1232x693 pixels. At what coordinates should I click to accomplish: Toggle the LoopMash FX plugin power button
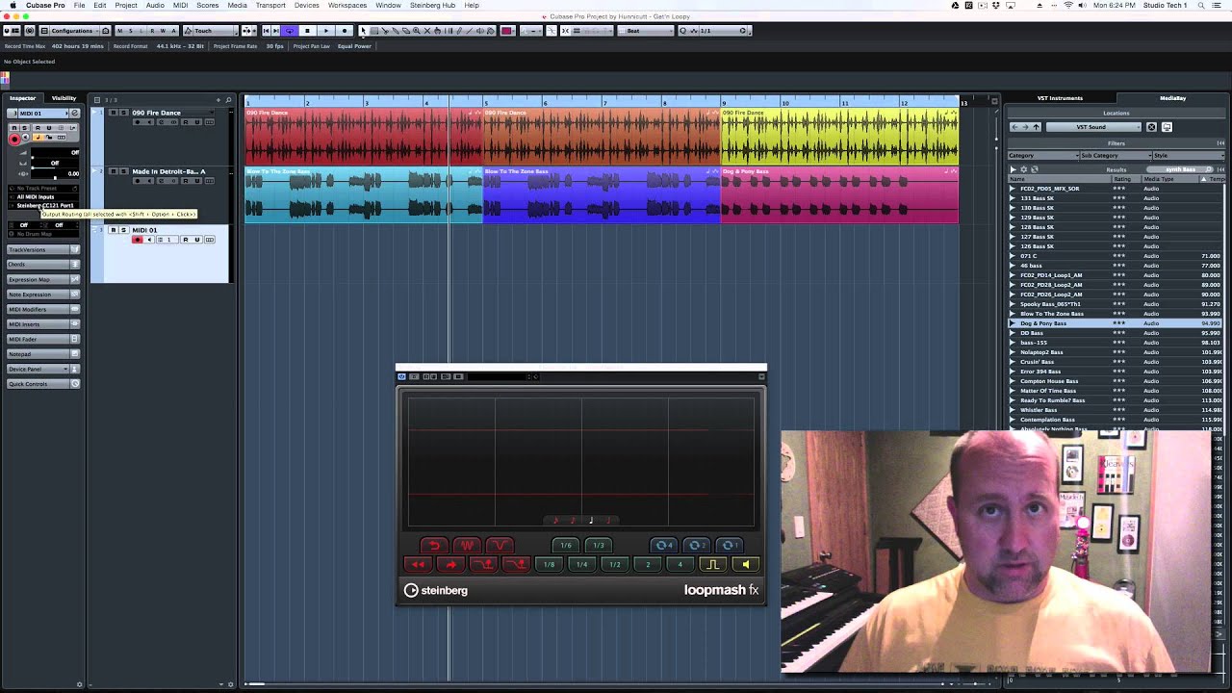pyautogui.click(x=401, y=376)
